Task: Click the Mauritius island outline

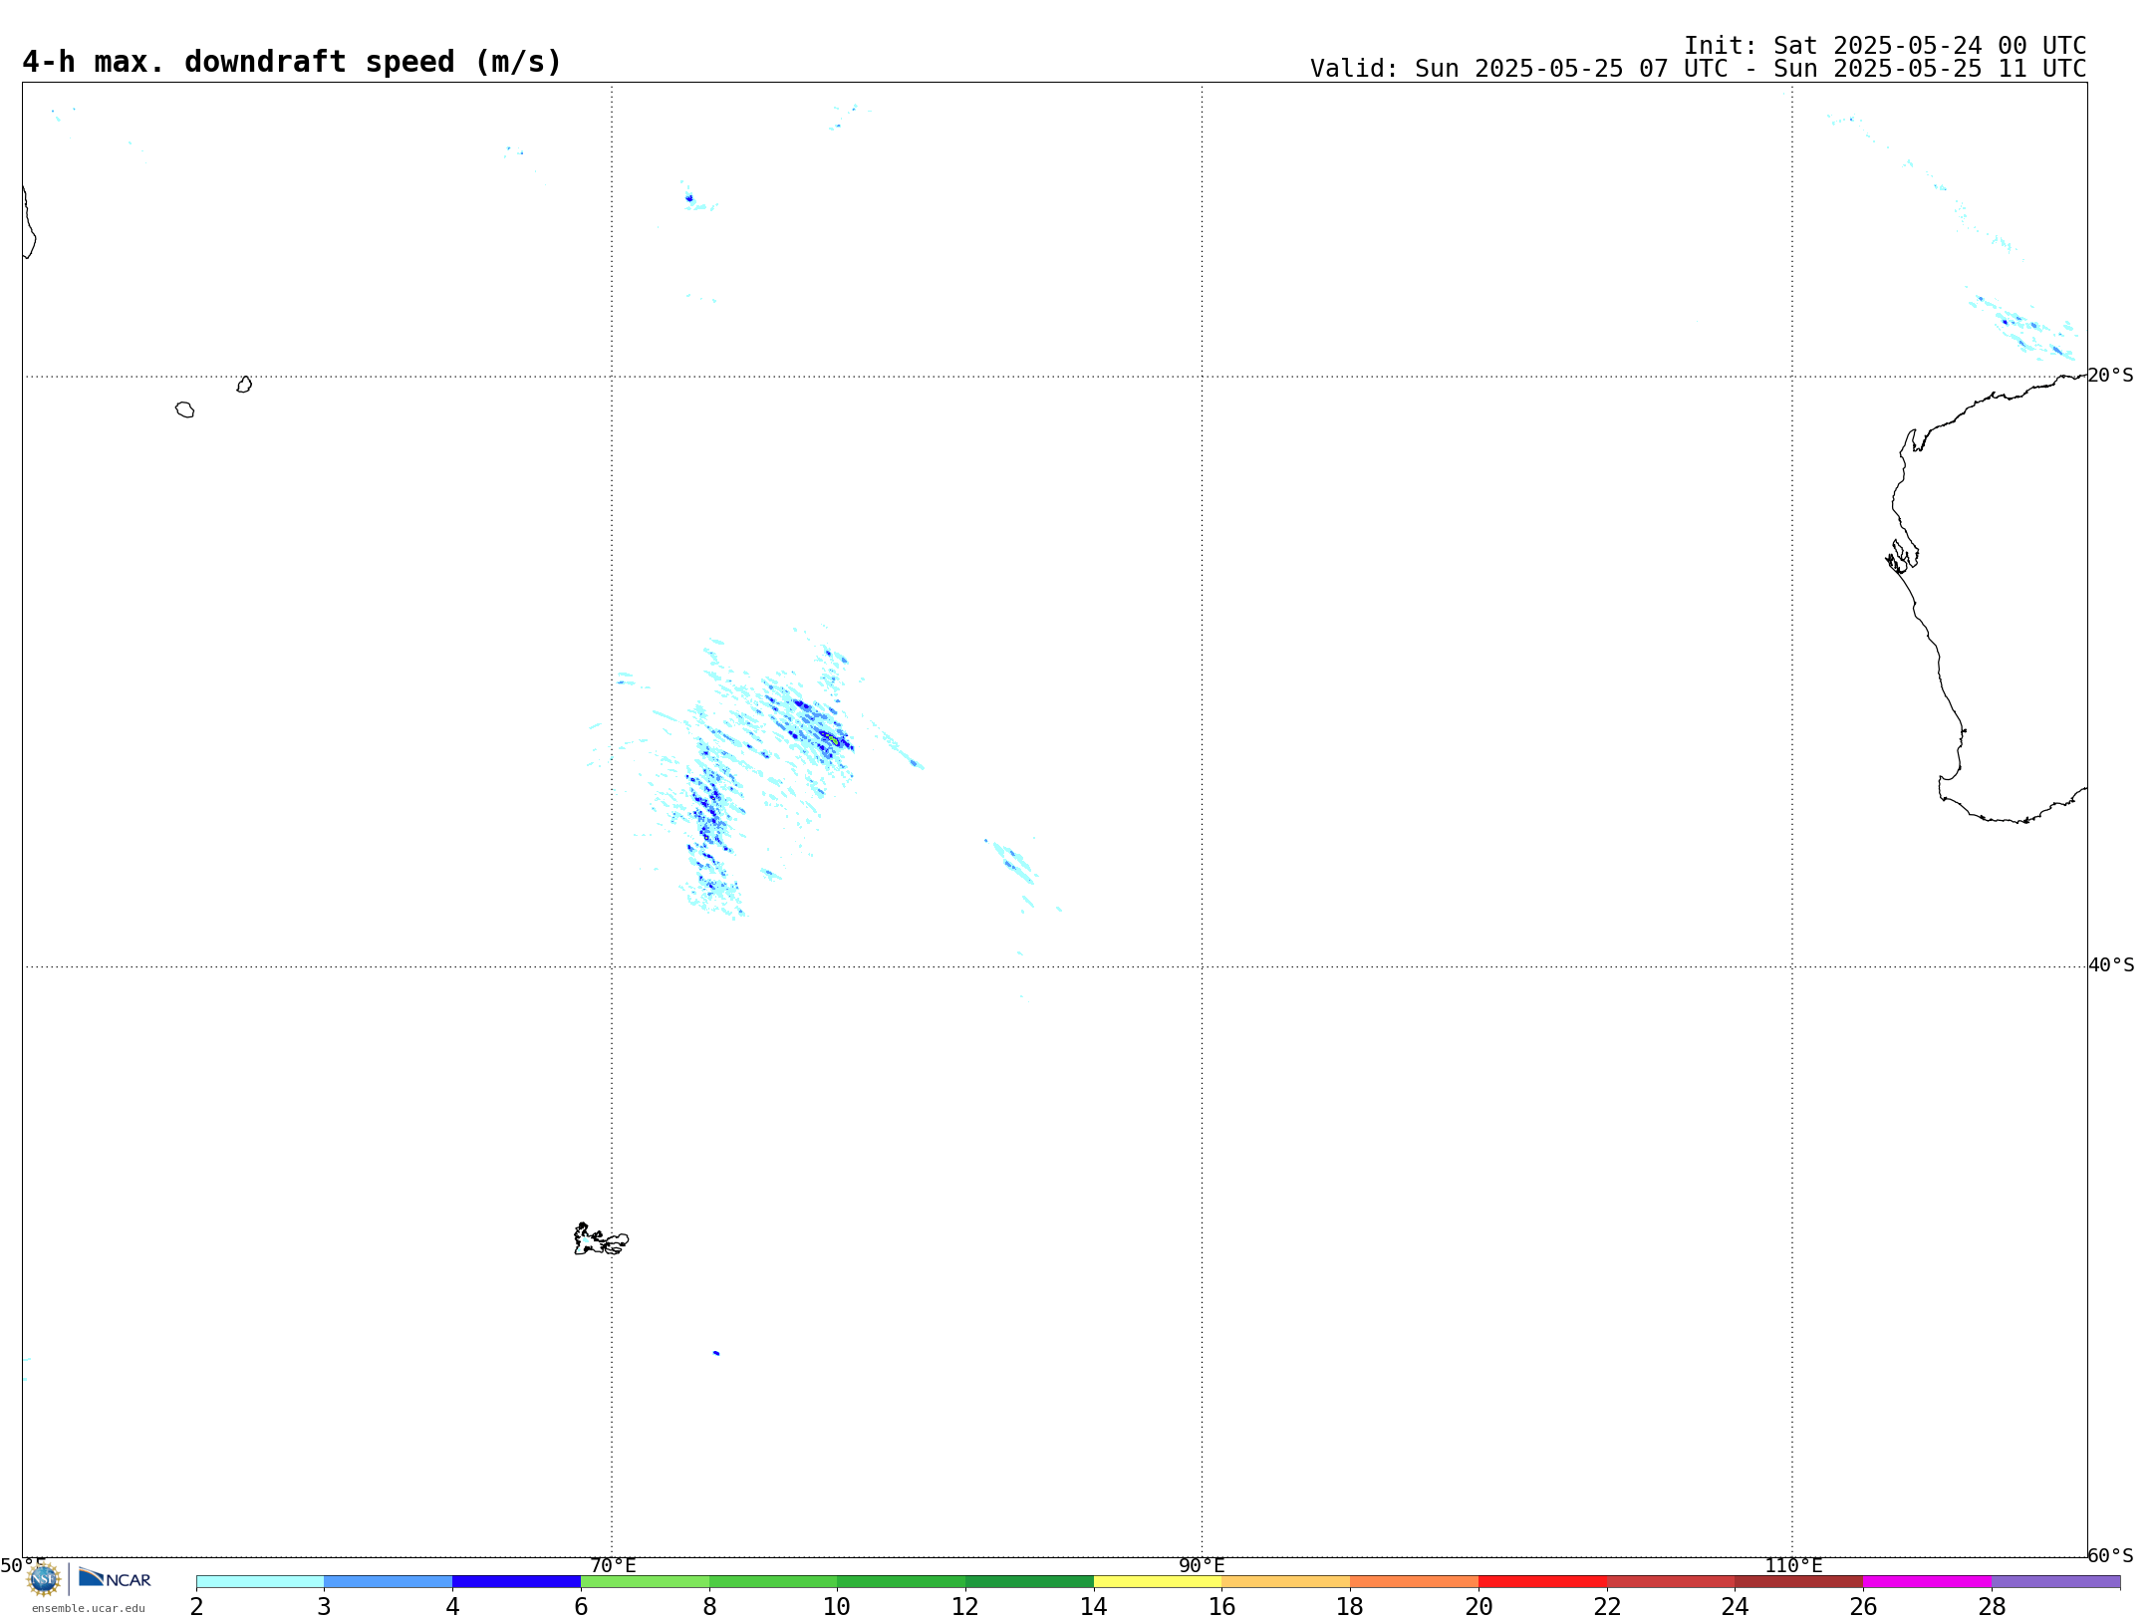Action: pos(244,385)
